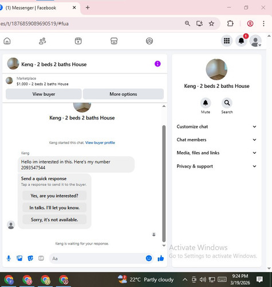Click the Marketplace listing small thumbnail
Image resolution: width=272 pixels, height=287 pixels.
(9, 80)
